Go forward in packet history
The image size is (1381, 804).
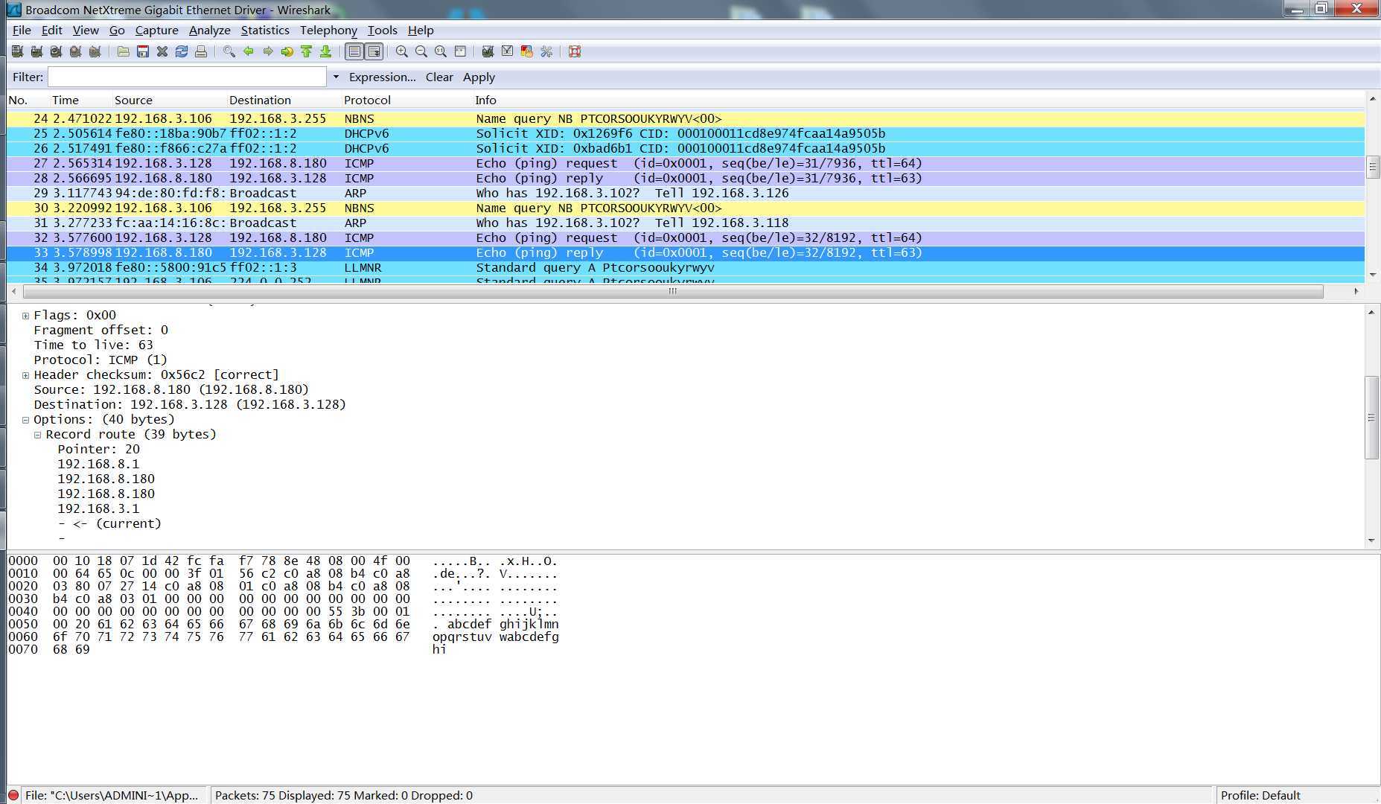point(268,51)
